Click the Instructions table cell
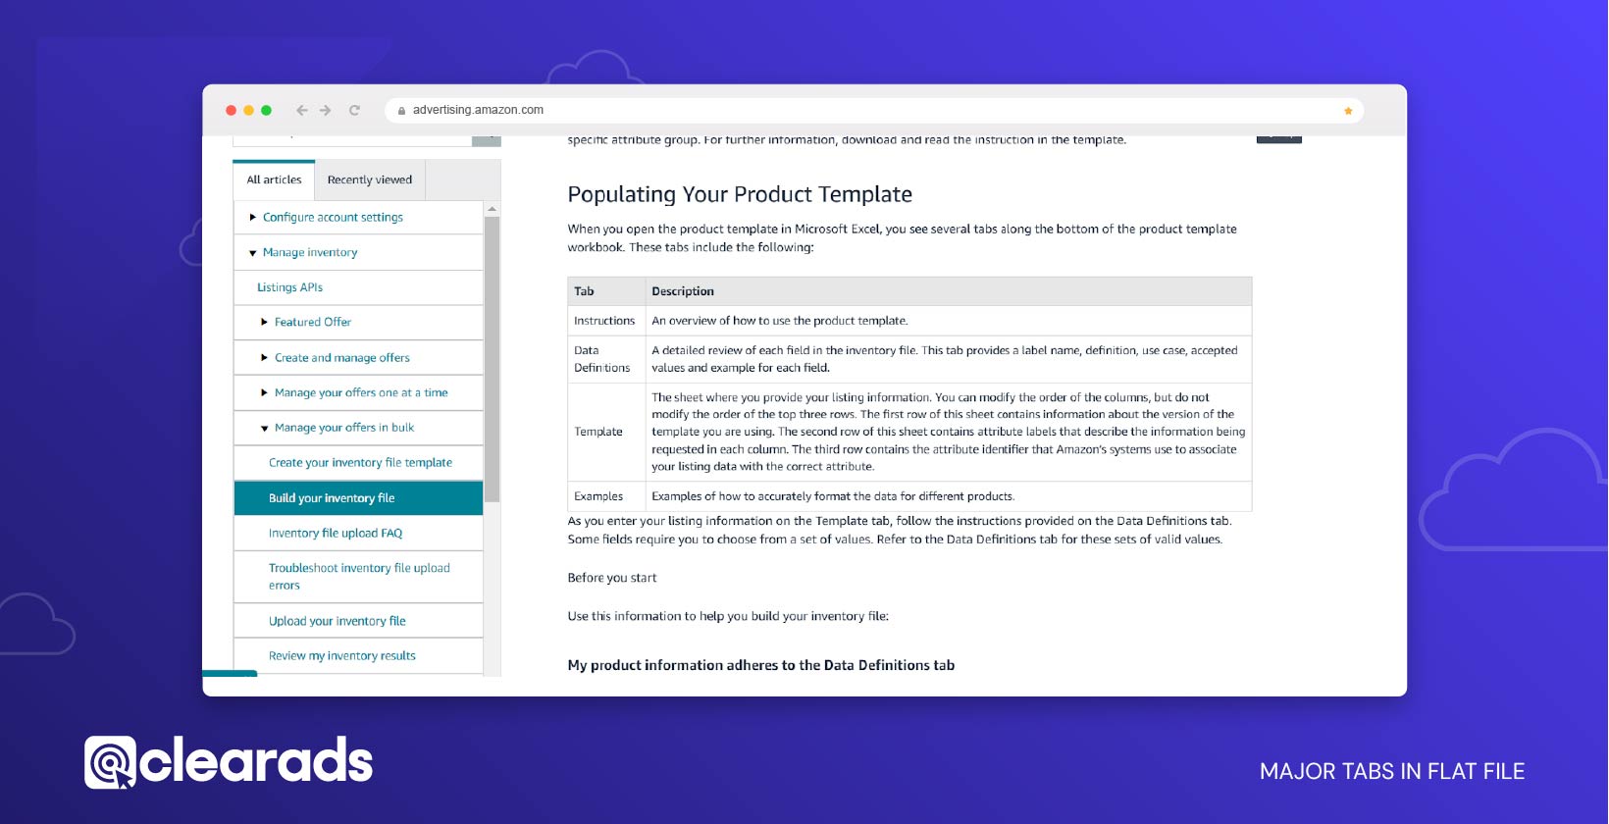The height and width of the screenshot is (824, 1609). 604,321
